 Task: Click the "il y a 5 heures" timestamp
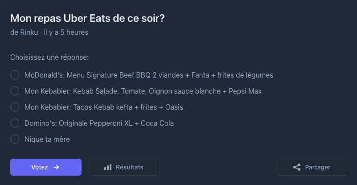point(66,33)
